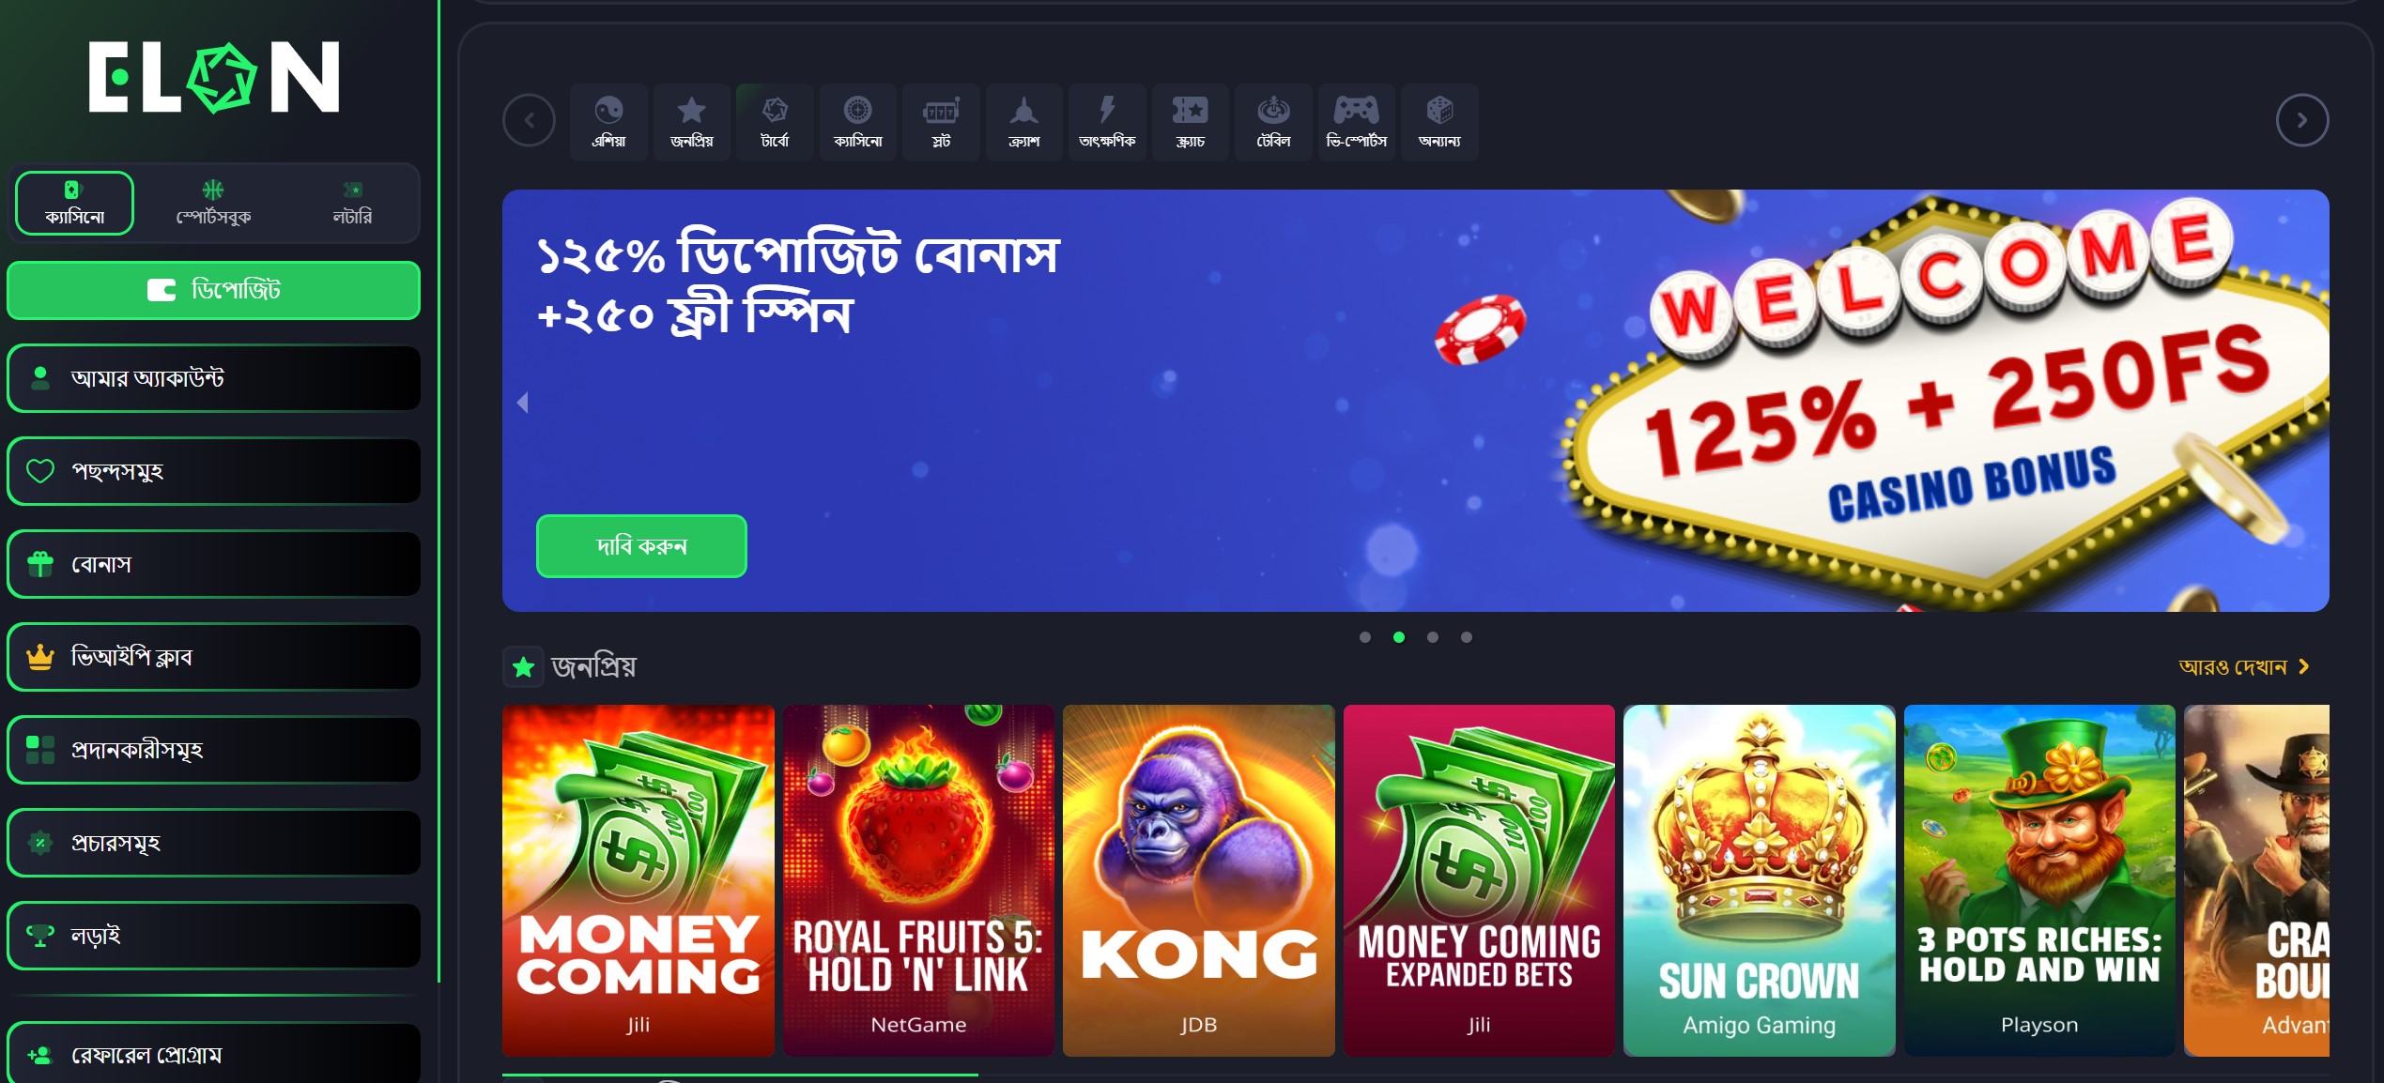Image resolution: width=2384 pixels, height=1083 pixels.
Task: Go to previous banner slide arrow
Action: pyautogui.click(x=523, y=403)
